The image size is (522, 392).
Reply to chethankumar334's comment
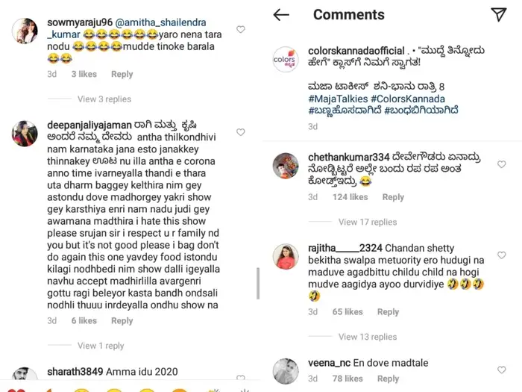tap(393, 197)
